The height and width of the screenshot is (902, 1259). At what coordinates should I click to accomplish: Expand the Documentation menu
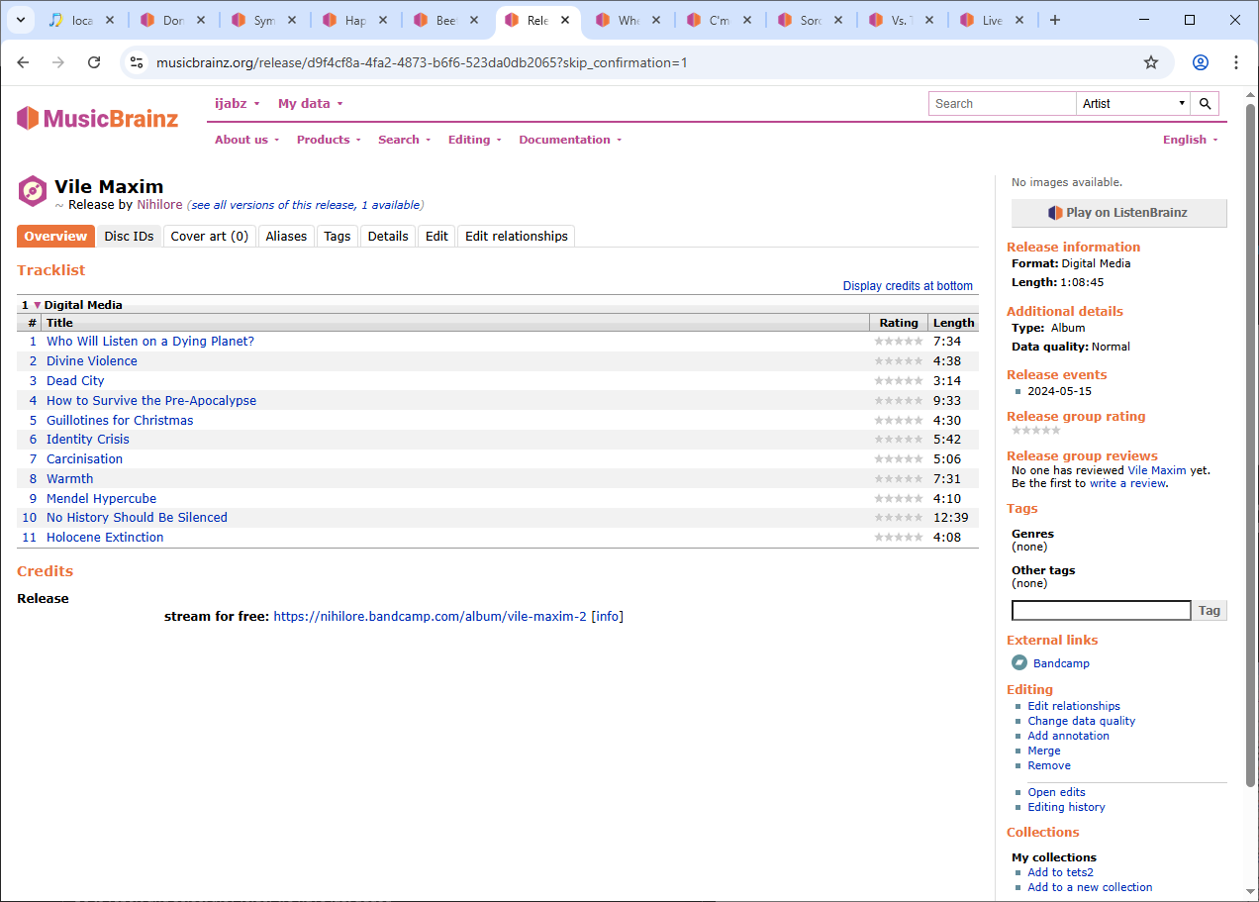coord(570,140)
